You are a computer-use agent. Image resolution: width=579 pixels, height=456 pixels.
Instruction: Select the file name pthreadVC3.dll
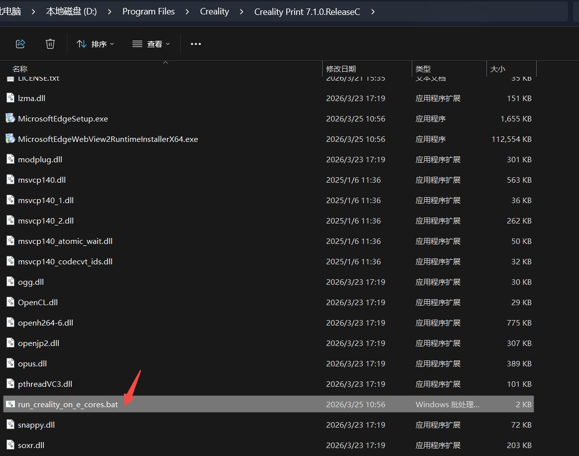(45, 384)
